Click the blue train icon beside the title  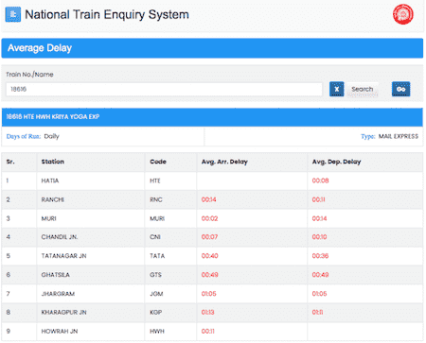point(13,14)
